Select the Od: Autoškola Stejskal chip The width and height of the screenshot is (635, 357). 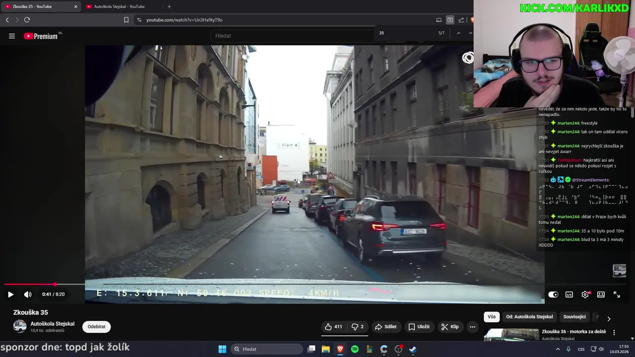529,317
